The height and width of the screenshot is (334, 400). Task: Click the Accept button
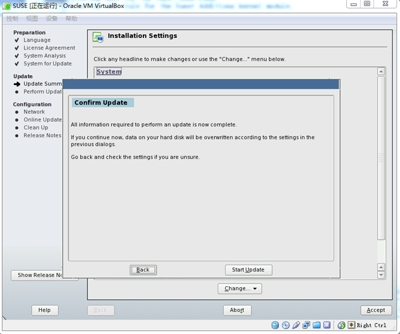pyautogui.click(x=376, y=310)
